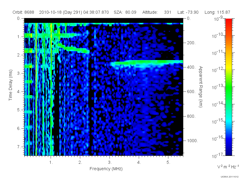Click the '800.' apparent range tick label
The height and width of the screenshot is (183, 244).
pyautogui.click(x=191, y=116)
